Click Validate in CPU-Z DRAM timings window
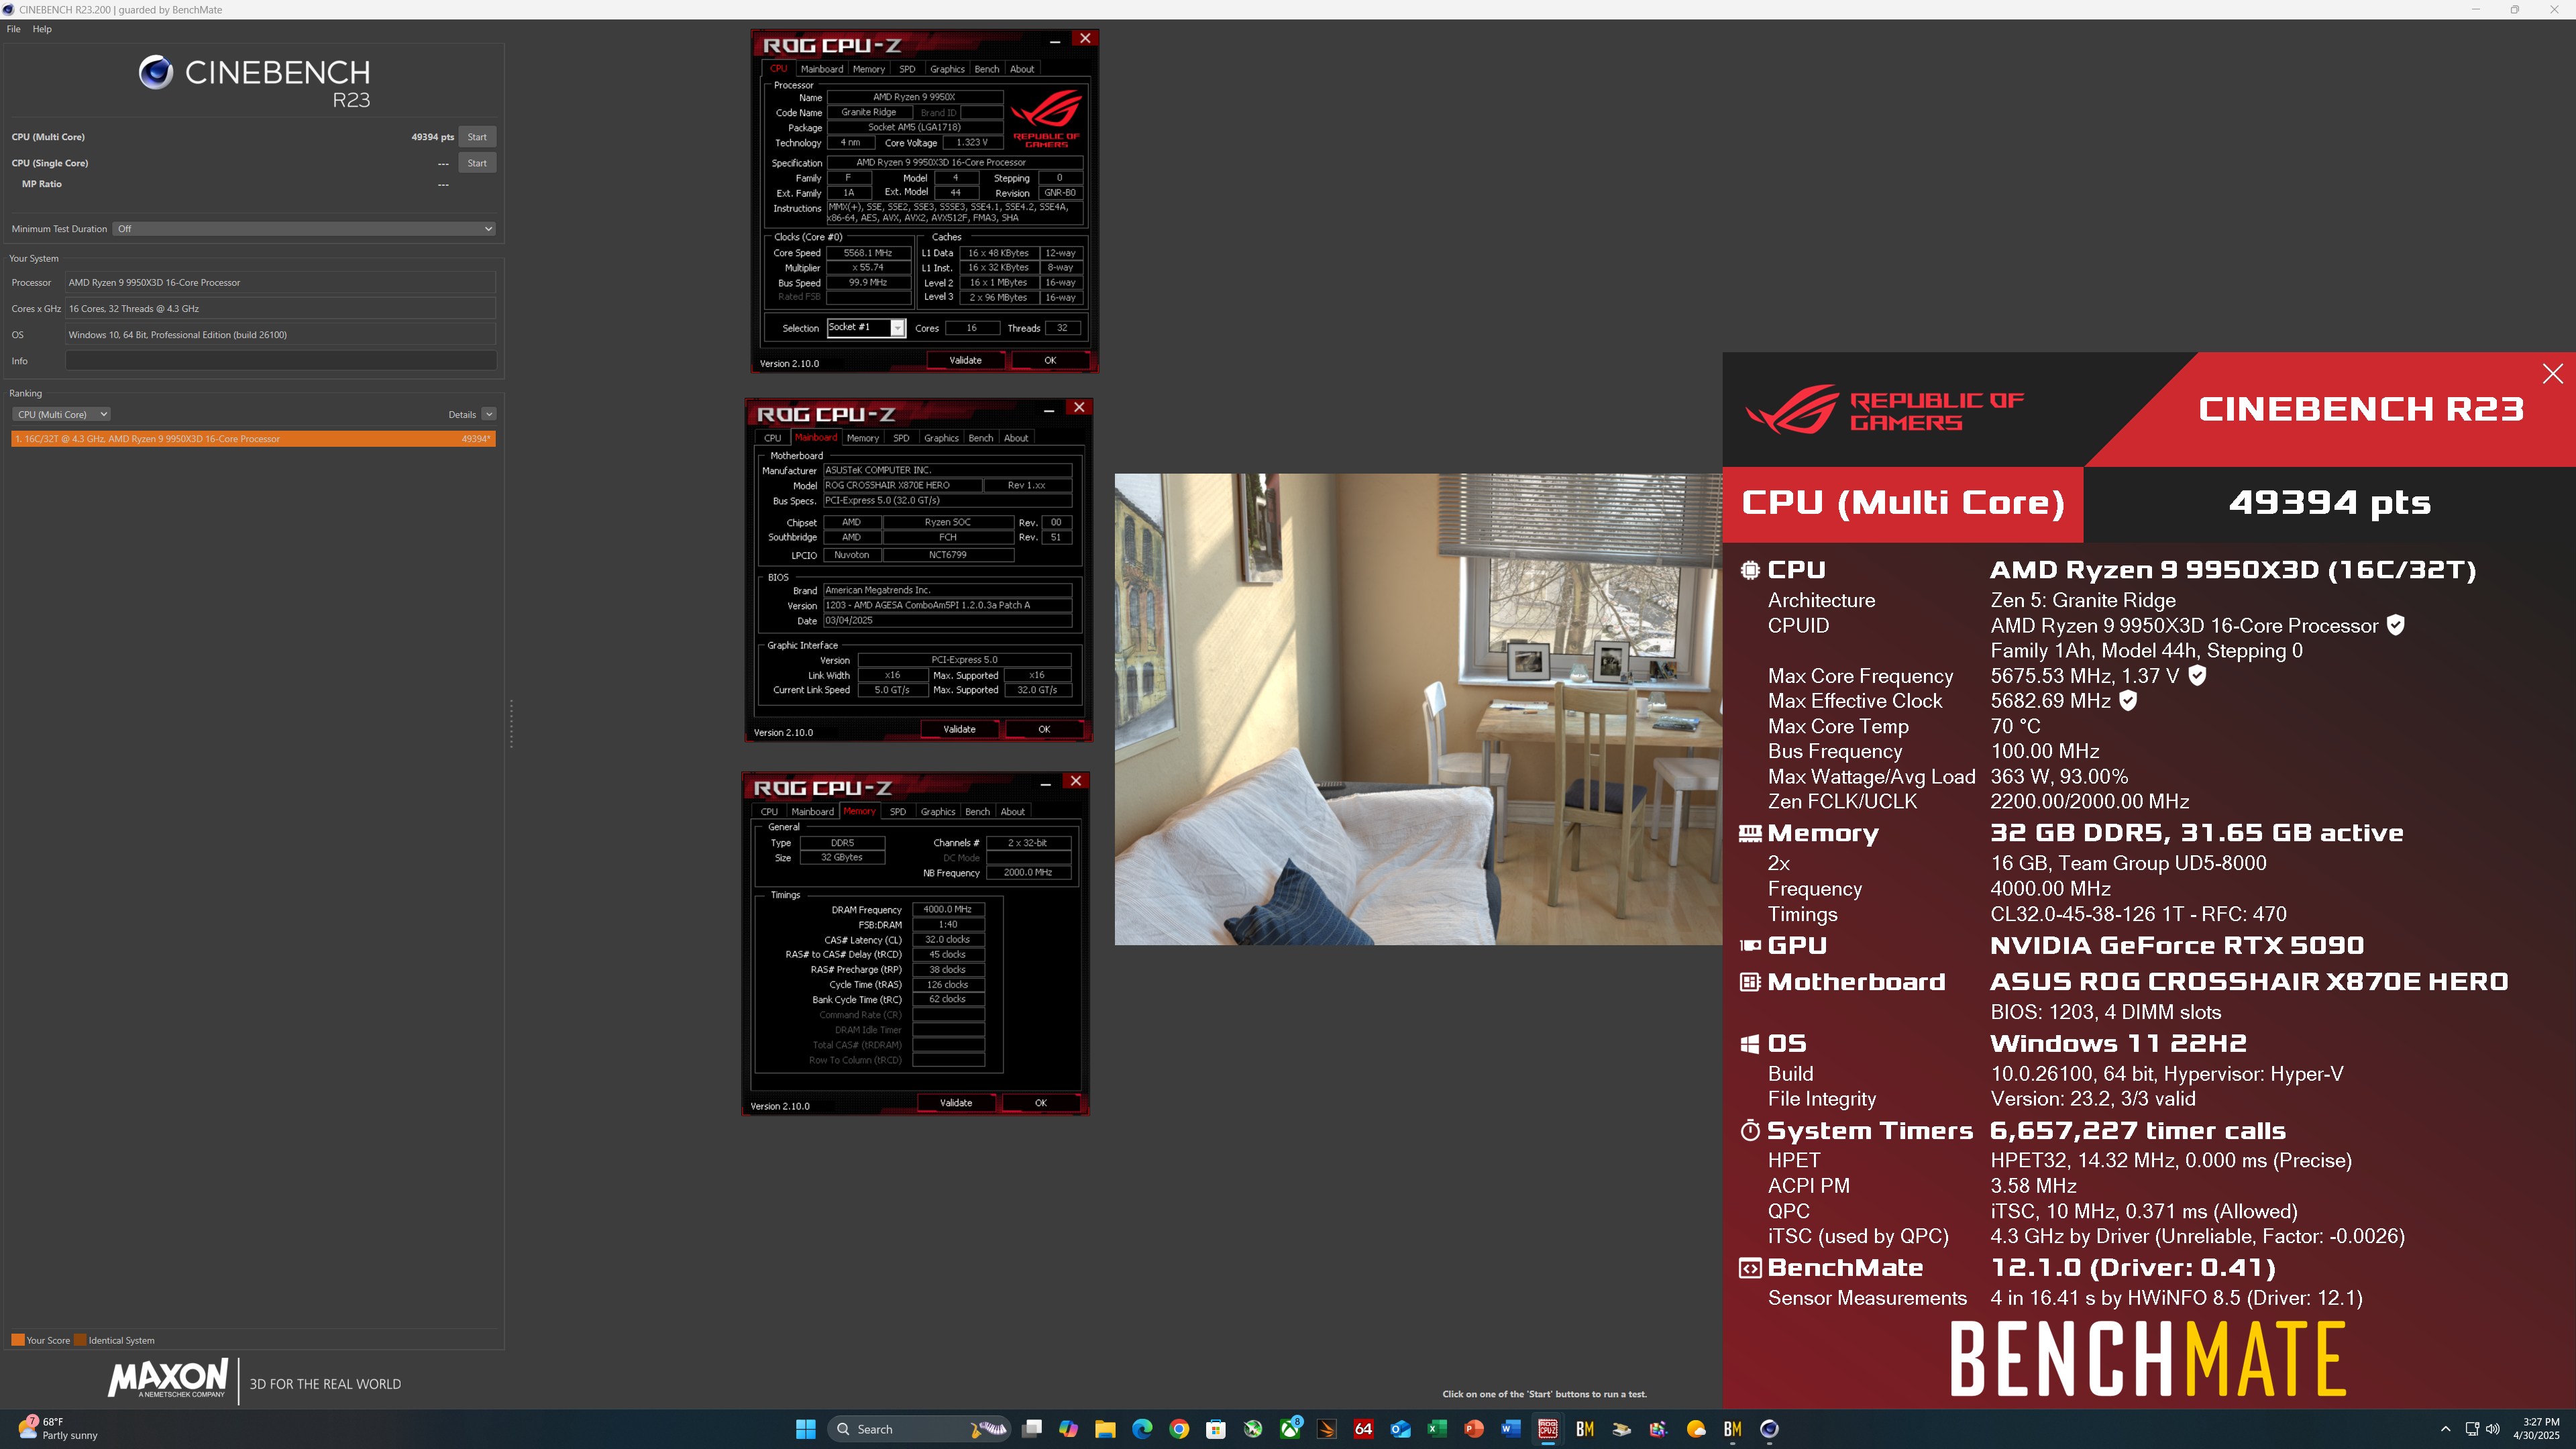The image size is (2576, 1449). 956,1103
